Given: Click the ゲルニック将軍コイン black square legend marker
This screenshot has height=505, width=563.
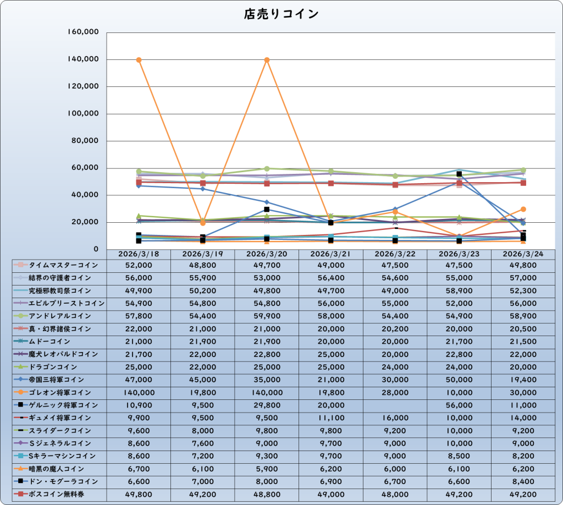Looking at the screenshot, I should (x=20, y=405).
